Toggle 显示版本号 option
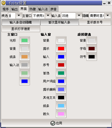This screenshot has width=112, height=128. [x=95, y=22]
